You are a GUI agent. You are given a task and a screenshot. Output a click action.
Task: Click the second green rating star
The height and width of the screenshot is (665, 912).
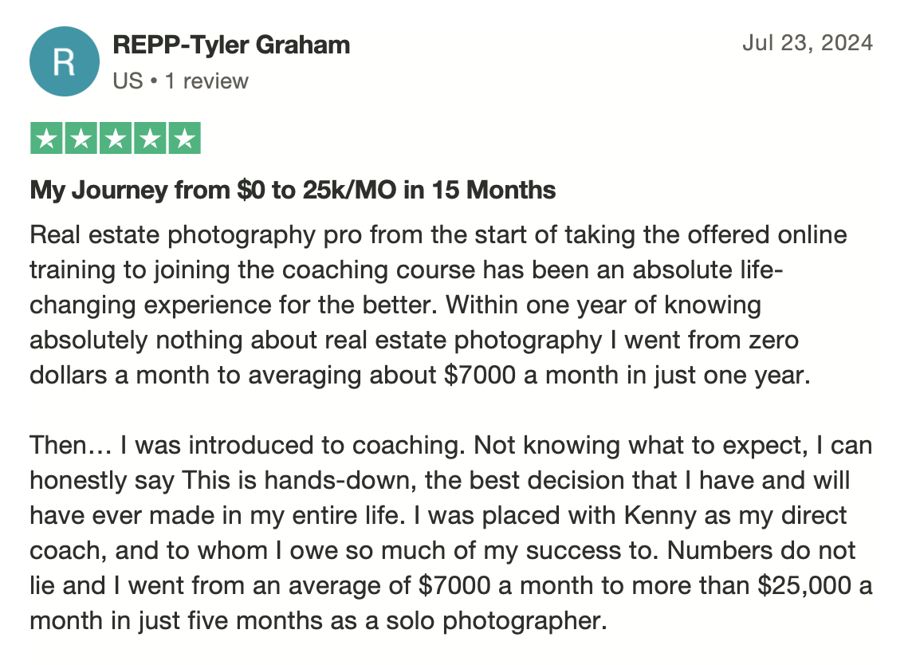pyautogui.click(x=81, y=139)
